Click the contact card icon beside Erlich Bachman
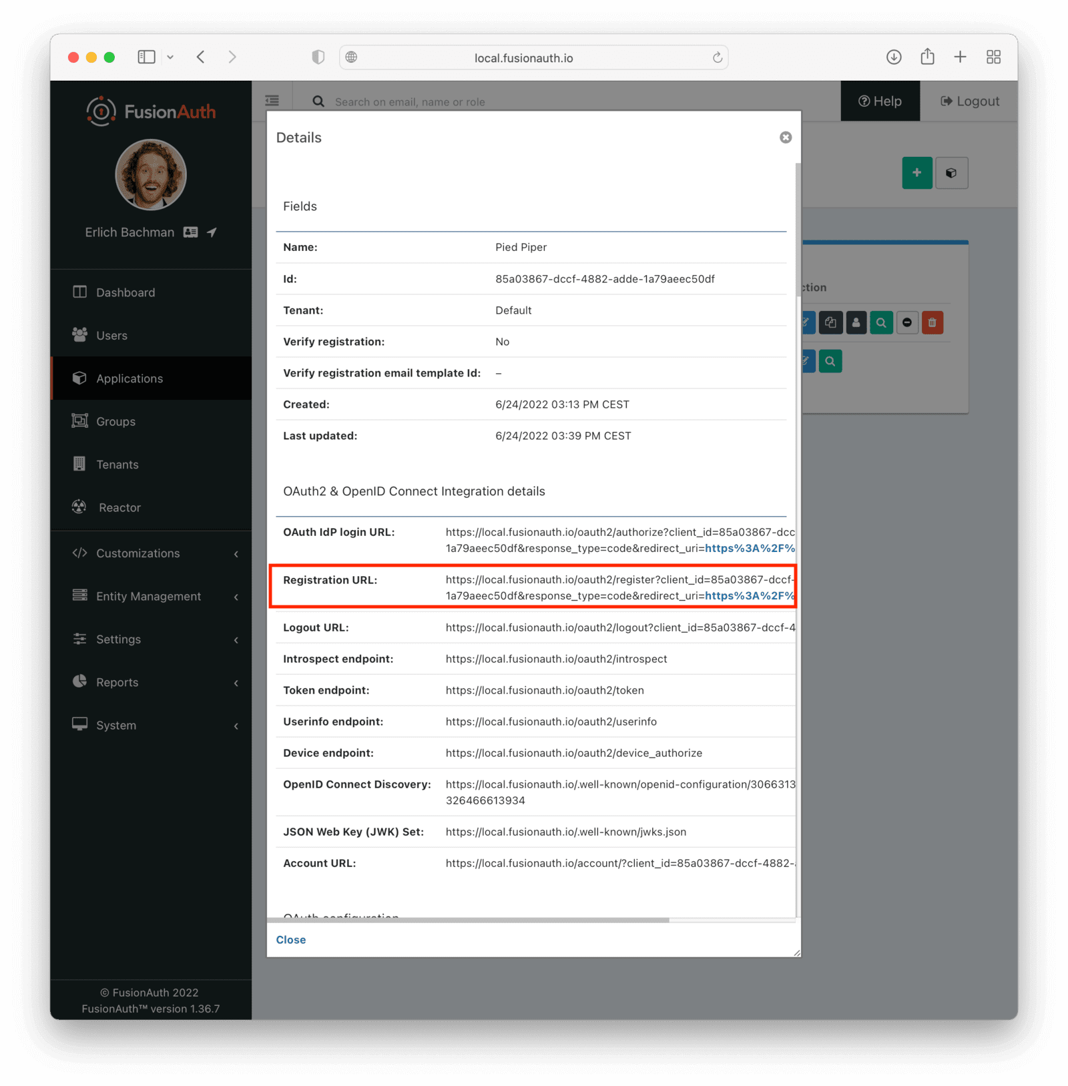This screenshot has height=1086, width=1068. point(190,232)
